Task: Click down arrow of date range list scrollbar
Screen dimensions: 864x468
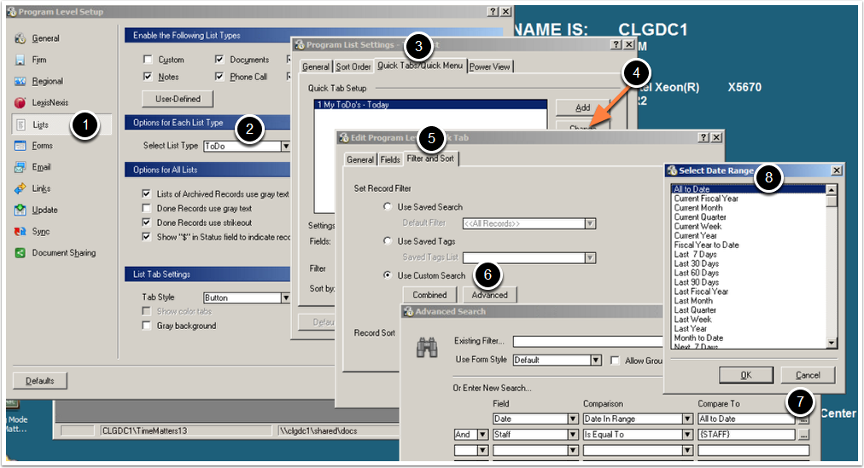Action: [x=832, y=344]
